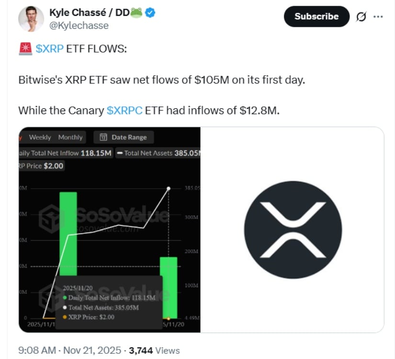The image size is (395, 359).
Task: Click the frog emoji in display name
Action: click(137, 13)
